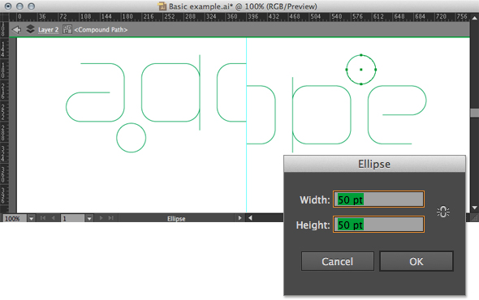
Task: Open the status bar options arrow next to Ellipse
Action: tap(239, 218)
